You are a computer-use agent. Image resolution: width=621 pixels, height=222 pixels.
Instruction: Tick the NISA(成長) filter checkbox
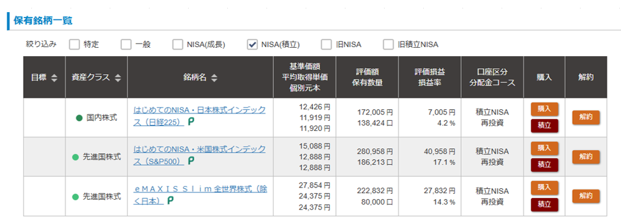(x=177, y=45)
